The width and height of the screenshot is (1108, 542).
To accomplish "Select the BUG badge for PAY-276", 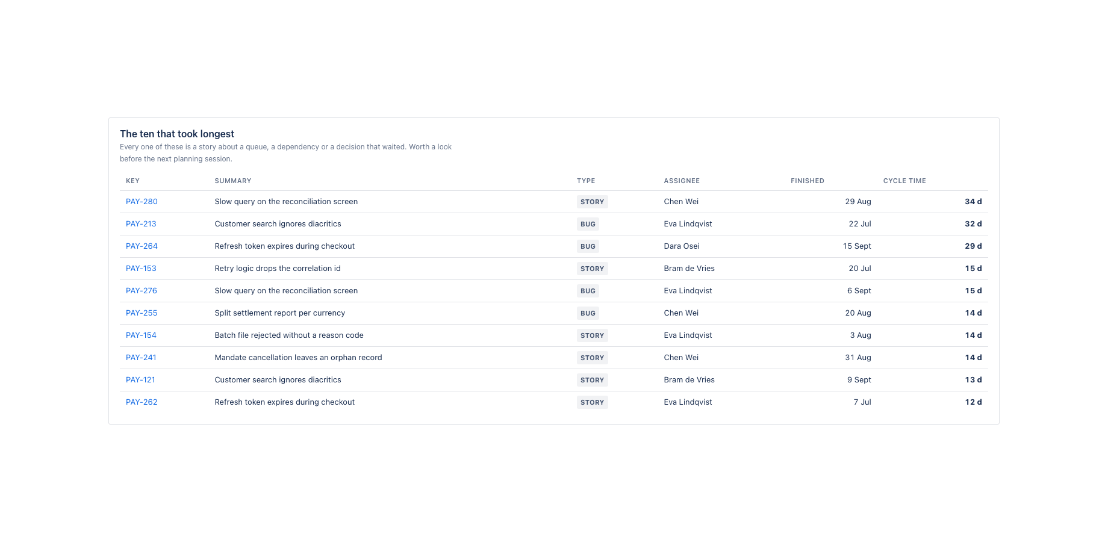I will (588, 291).
